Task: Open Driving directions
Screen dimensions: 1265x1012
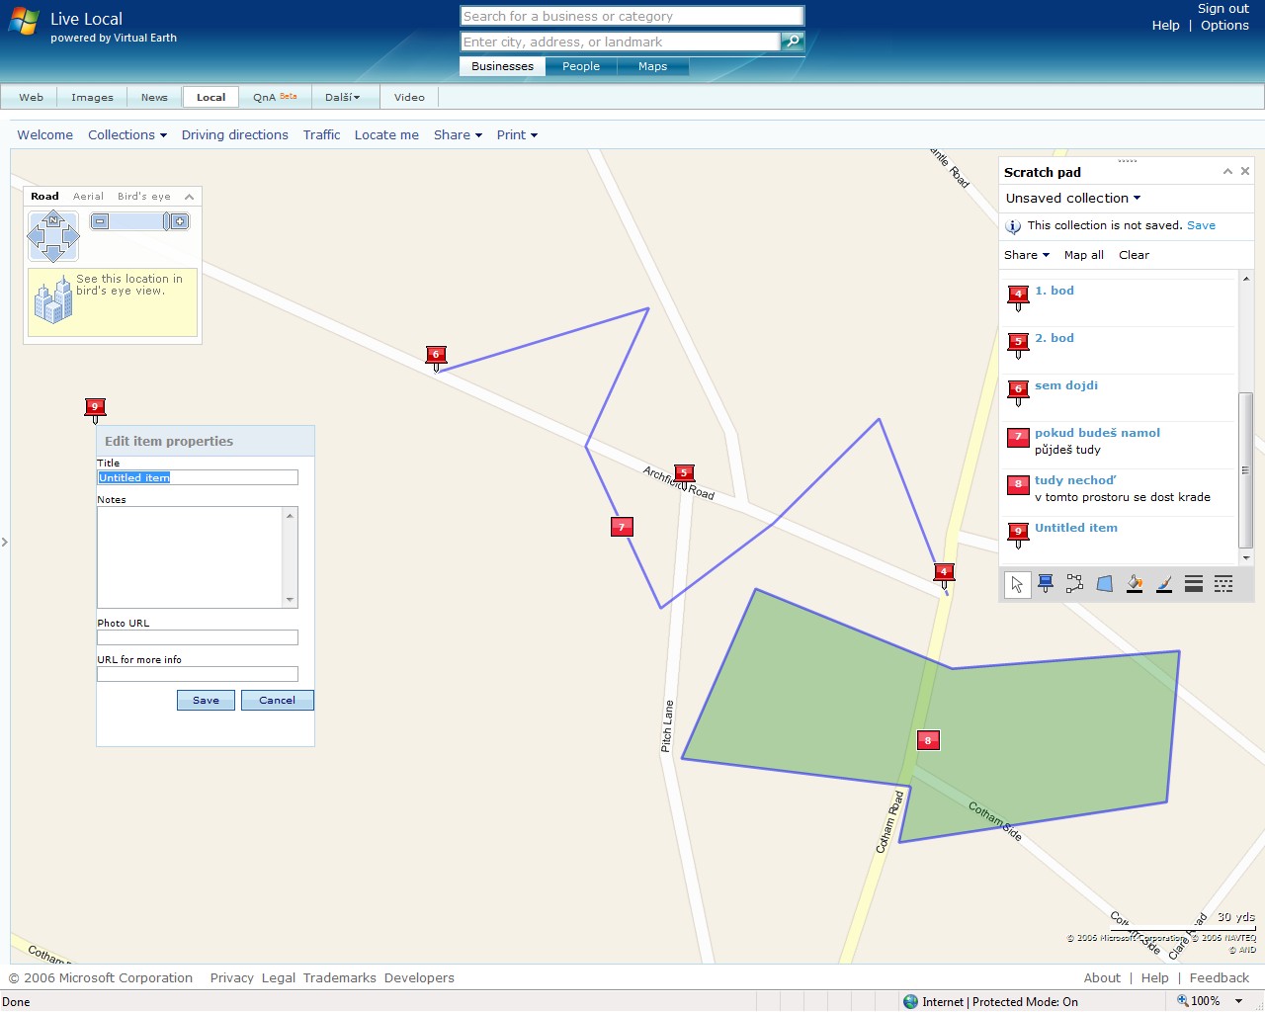Action: tap(235, 135)
